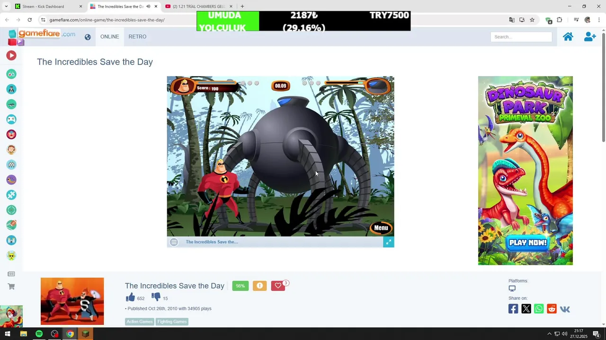Open File Explorer from the taskbar
This screenshot has height=340, width=606.
tap(23, 334)
